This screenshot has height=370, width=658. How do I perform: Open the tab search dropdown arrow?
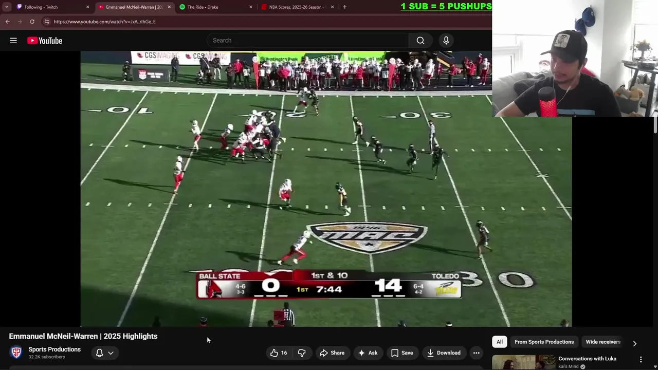click(x=7, y=7)
